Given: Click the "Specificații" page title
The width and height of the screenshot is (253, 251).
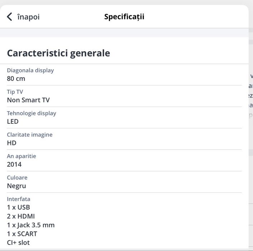Looking at the screenshot, I should pyautogui.click(x=124, y=16).
